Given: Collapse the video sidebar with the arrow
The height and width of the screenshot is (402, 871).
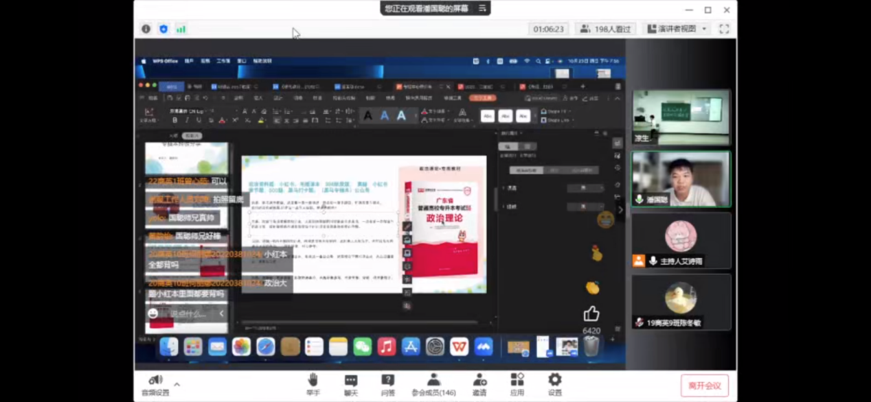Looking at the screenshot, I should tap(620, 210).
